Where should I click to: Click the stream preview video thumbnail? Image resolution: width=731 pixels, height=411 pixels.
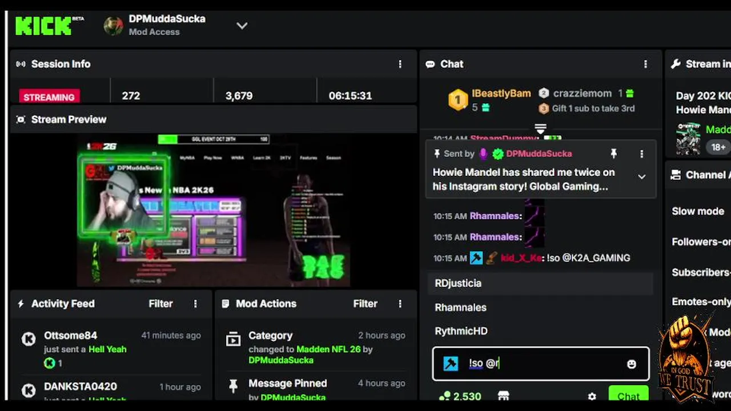[x=214, y=209]
